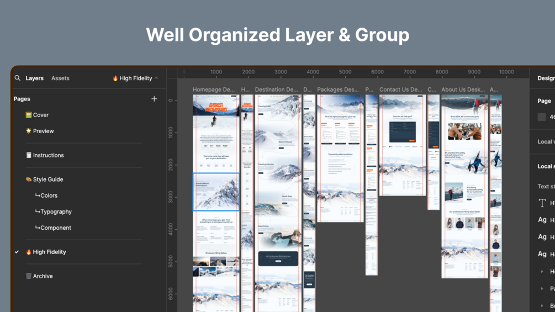This screenshot has width=555, height=312.
Task: Click the Homepage Desktop hero thumbnail
Action: tap(216, 111)
